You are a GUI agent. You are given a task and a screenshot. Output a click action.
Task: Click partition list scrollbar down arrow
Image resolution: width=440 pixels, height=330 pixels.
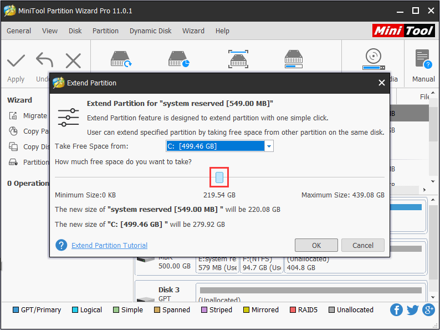(433, 181)
